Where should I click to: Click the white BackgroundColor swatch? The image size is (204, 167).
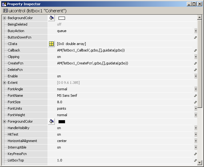click(62, 18)
